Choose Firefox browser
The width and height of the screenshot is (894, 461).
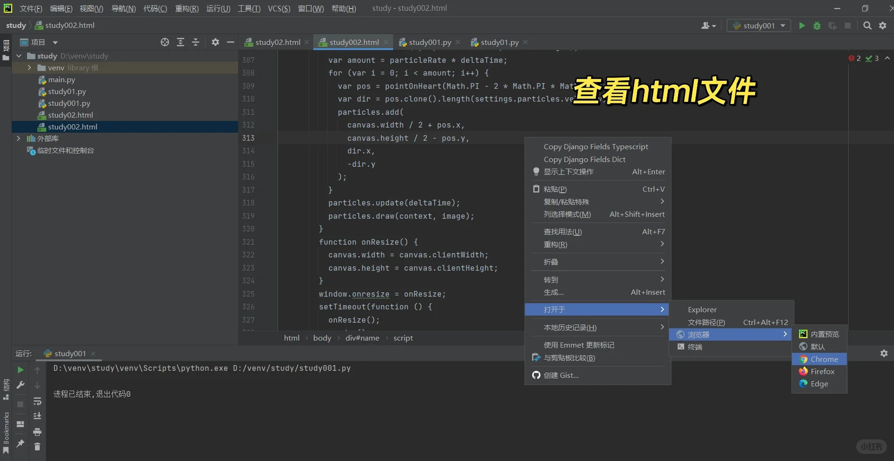(x=819, y=371)
